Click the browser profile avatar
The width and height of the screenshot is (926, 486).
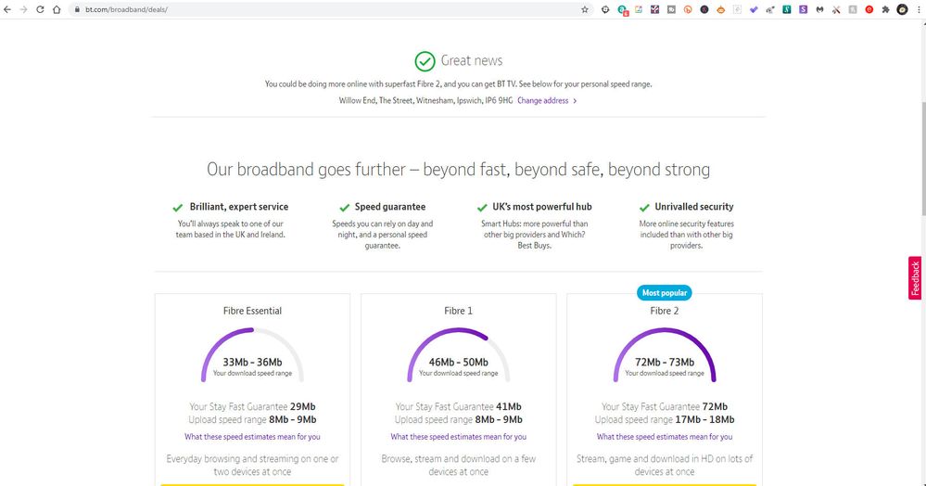(x=902, y=9)
